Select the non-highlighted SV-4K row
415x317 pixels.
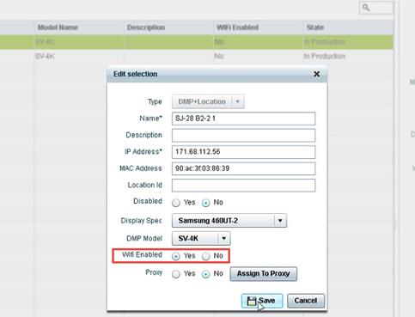(x=197, y=56)
